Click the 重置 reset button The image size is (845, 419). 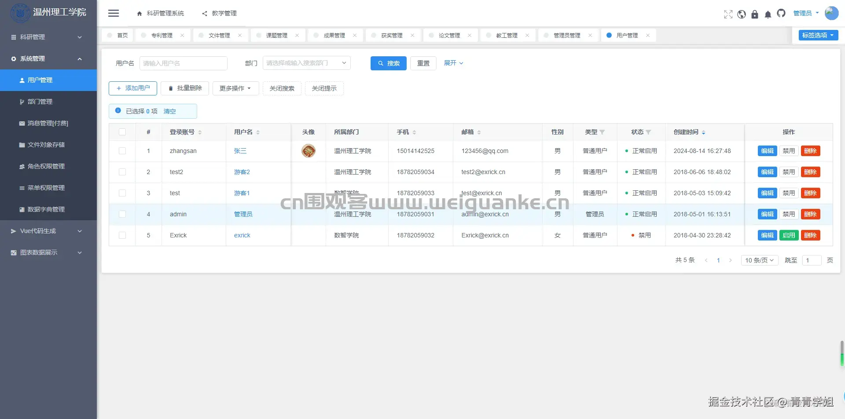click(x=423, y=63)
